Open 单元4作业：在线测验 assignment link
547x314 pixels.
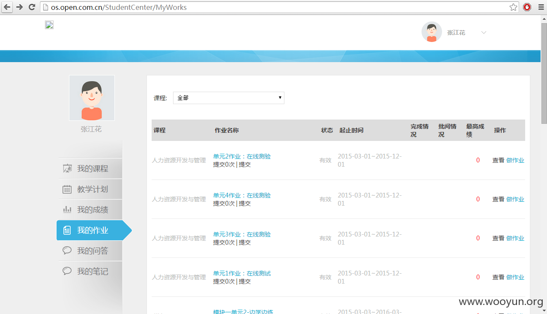coord(242,195)
